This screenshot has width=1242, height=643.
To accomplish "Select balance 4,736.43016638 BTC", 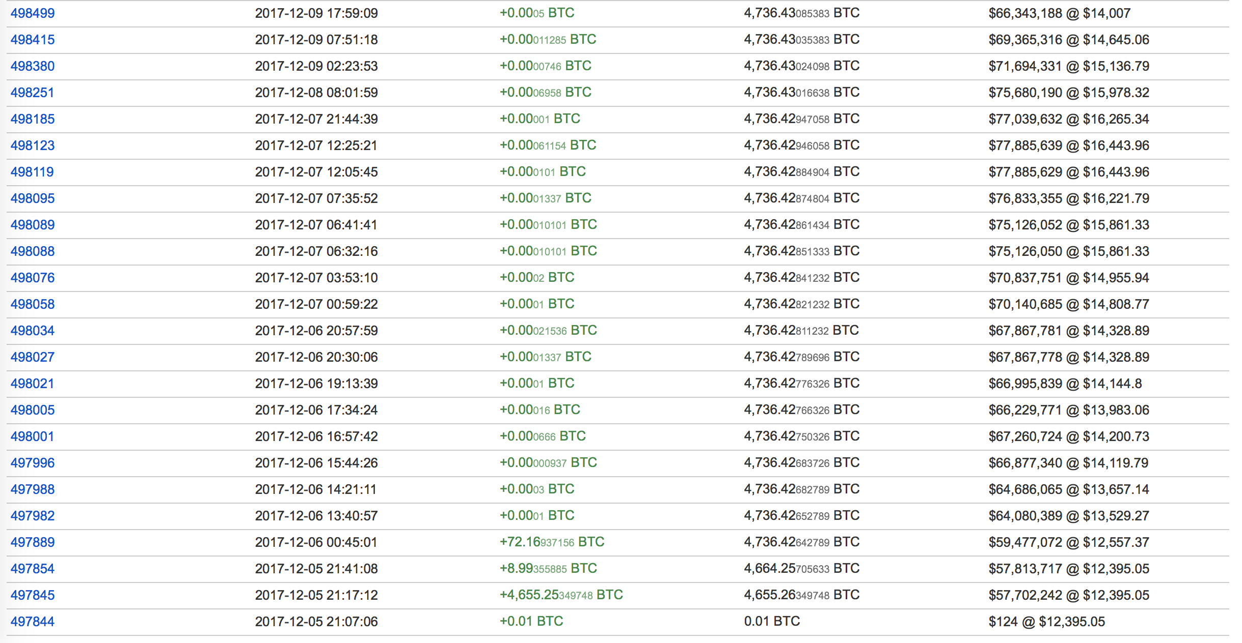I will pos(802,92).
